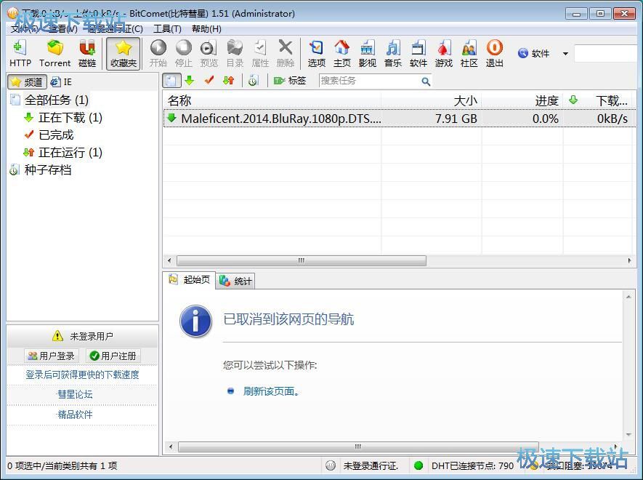This screenshot has height=480, width=643.
Task: Click the 用户注册 button
Action: (x=113, y=356)
